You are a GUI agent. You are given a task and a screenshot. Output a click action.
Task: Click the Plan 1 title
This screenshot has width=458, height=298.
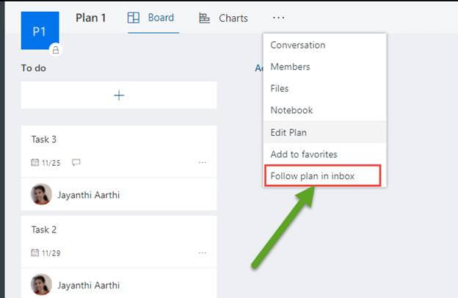click(x=90, y=18)
